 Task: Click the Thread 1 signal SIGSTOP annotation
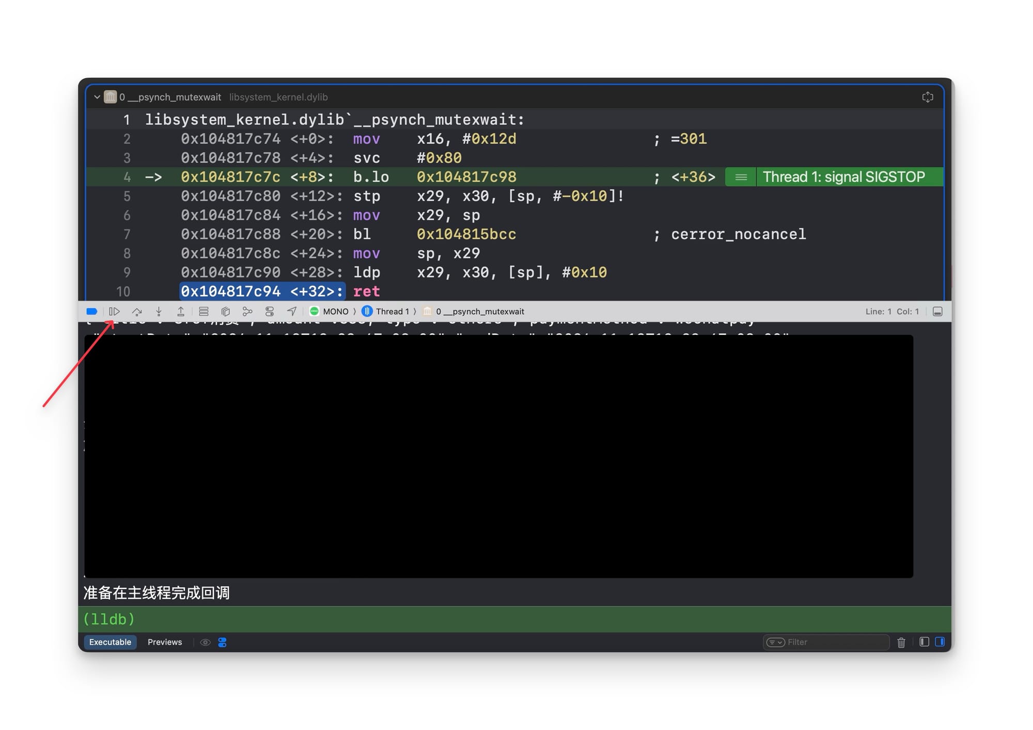(843, 177)
